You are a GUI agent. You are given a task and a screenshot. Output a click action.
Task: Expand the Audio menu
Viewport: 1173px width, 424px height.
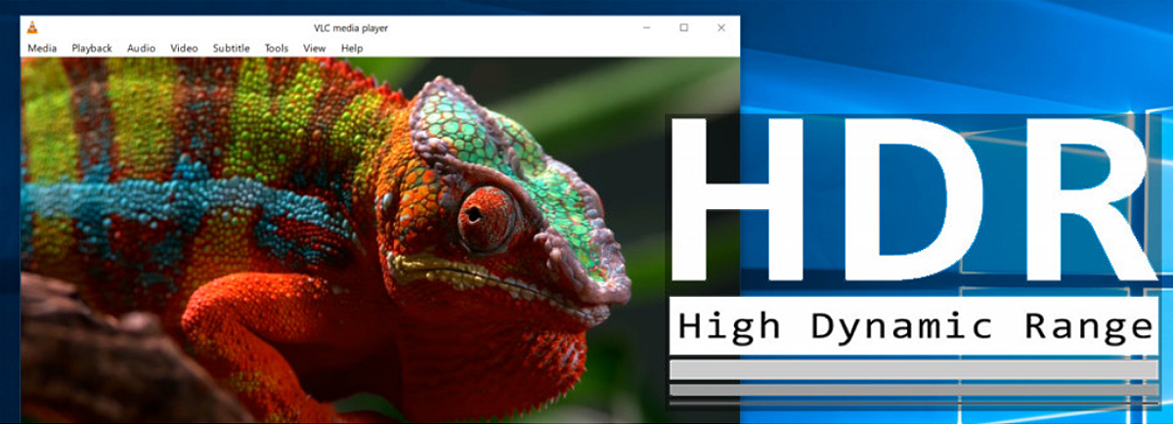click(141, 48)
